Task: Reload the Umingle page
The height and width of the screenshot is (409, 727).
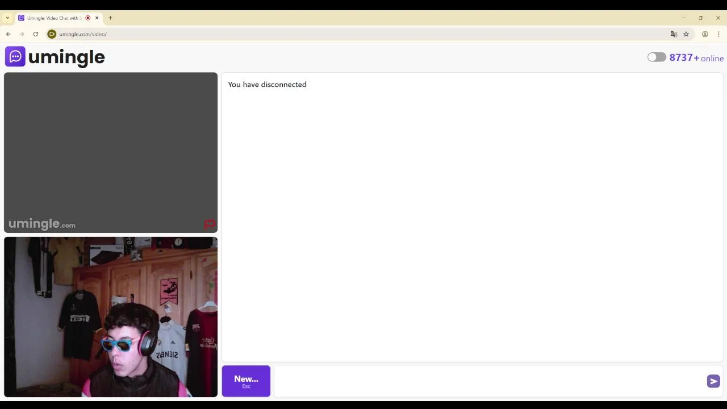Action: [x=35, y=34]
